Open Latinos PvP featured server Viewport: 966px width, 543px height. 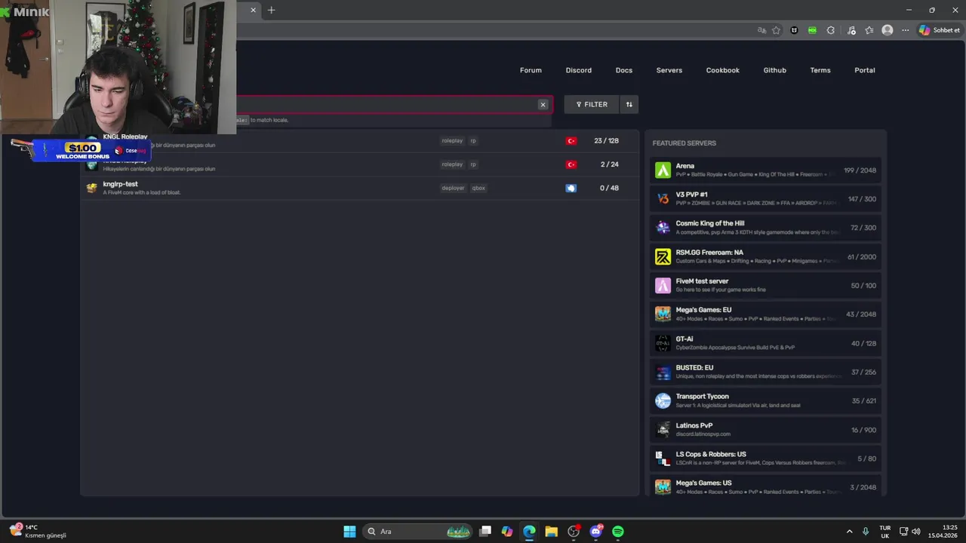[765, 430]
